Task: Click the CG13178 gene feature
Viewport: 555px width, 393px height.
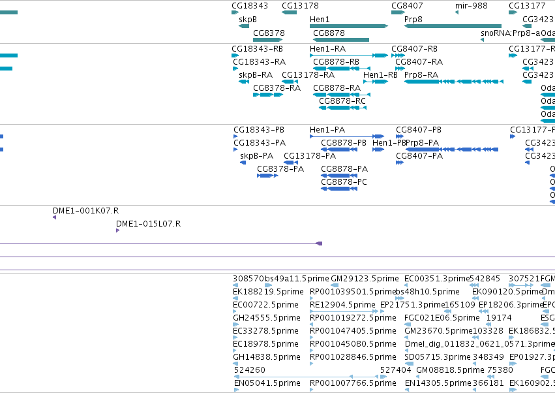Action: 289,12
